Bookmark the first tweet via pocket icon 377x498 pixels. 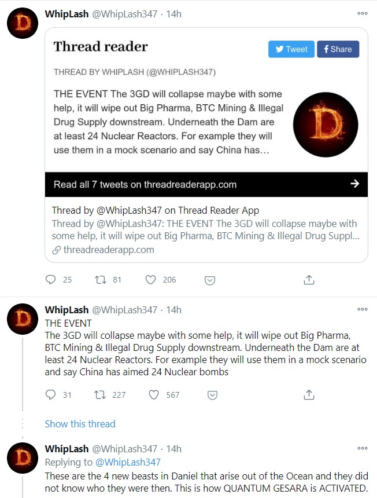(x=210, y=280)
